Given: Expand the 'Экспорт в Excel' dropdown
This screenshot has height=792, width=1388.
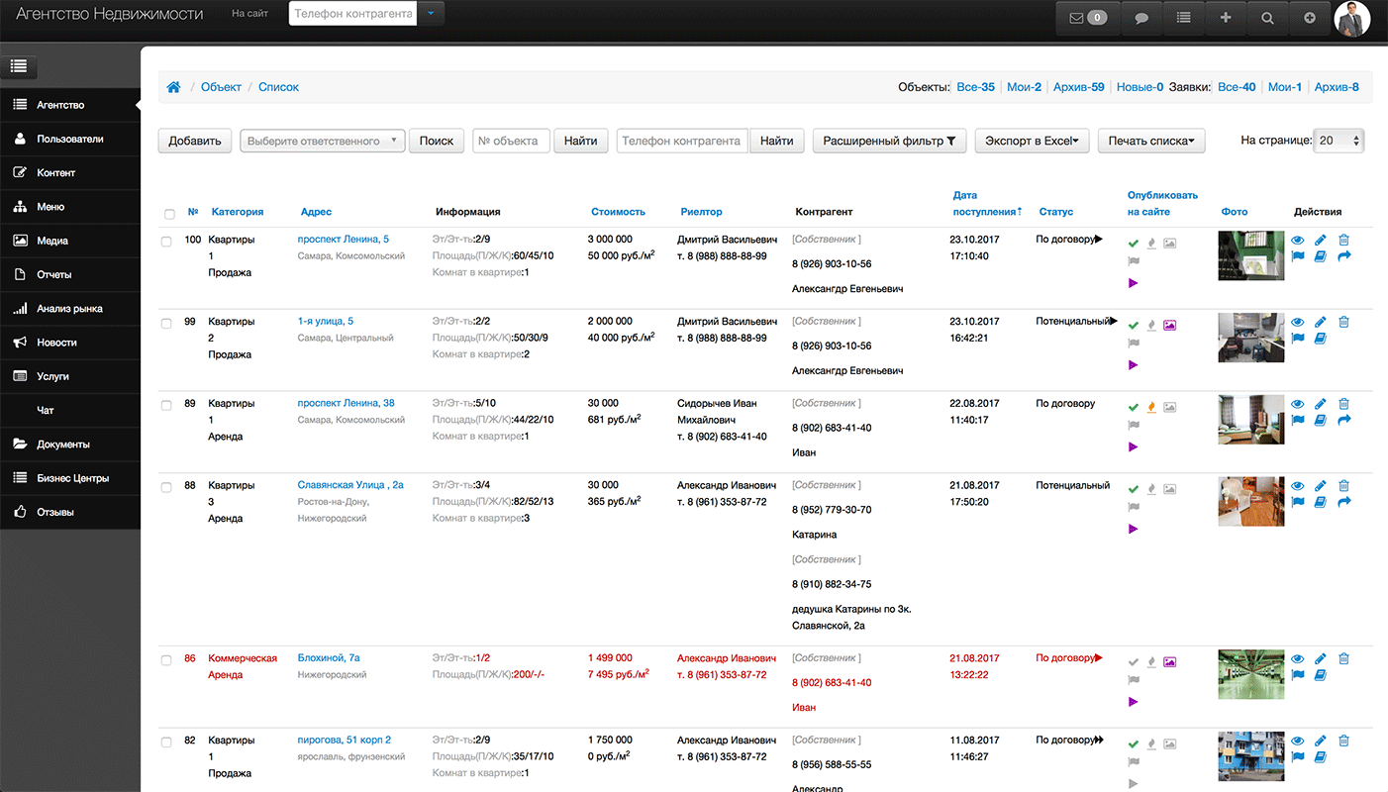Looking at the screenshot, I should [1033, 141].
